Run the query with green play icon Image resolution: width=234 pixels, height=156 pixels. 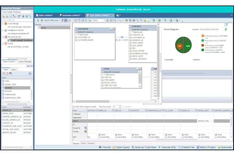pyautogui.click(x=38, y=20)
